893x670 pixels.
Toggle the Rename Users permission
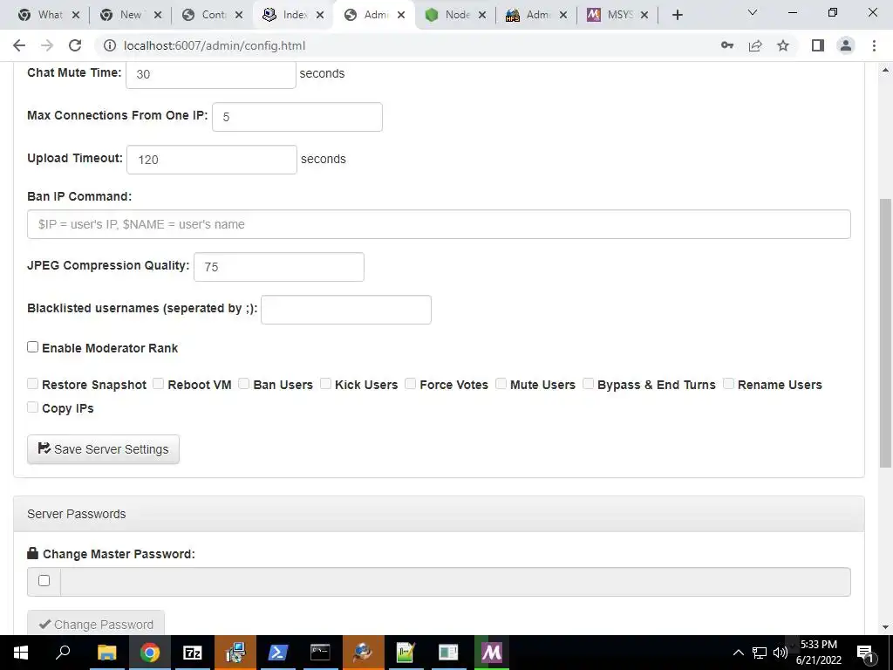point(728,384)
